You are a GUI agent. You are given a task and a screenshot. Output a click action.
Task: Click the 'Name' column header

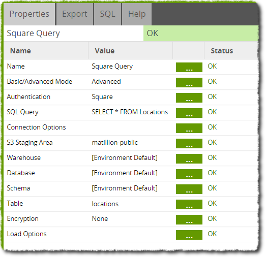(20, 51)
